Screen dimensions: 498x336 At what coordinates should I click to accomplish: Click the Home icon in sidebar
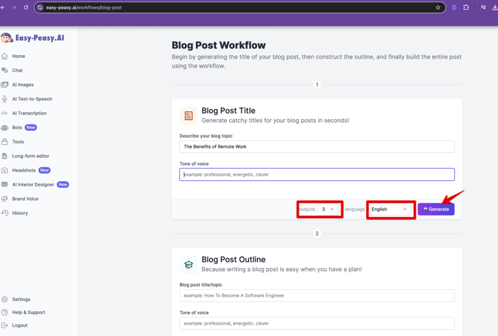(5, 56)
